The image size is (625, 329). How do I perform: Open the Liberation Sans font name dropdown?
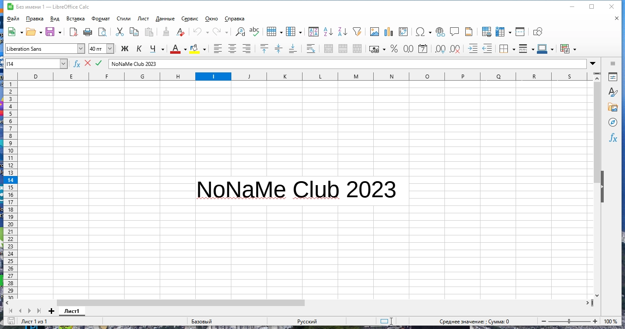81,49
